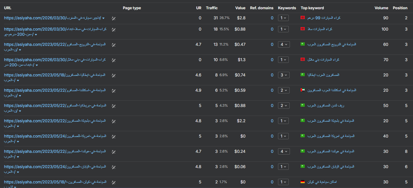Sort by the Keywords column header
Screen dimensions: 413x188
click(287, 8)
